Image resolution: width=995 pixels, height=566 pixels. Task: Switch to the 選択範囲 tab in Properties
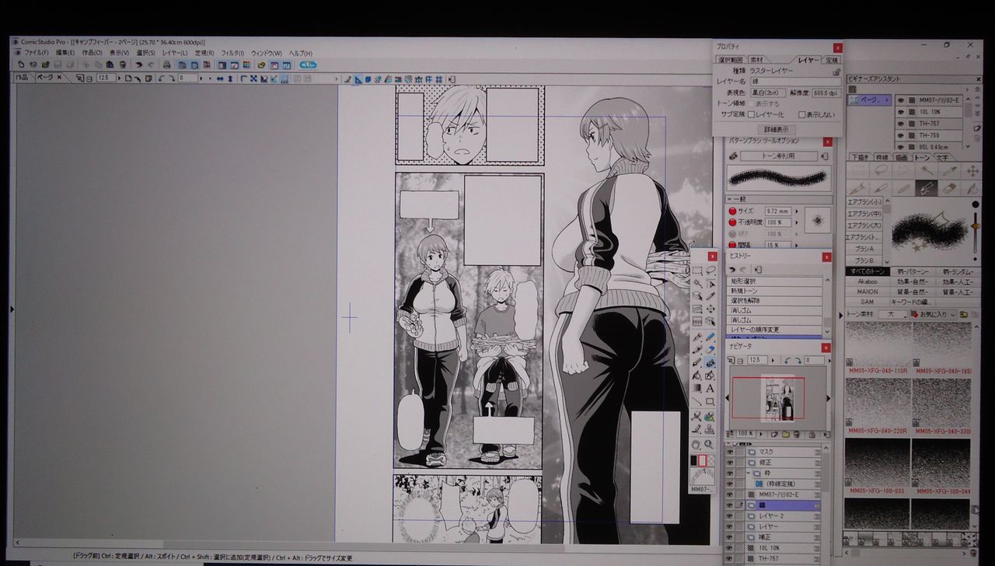pos(731,60)
